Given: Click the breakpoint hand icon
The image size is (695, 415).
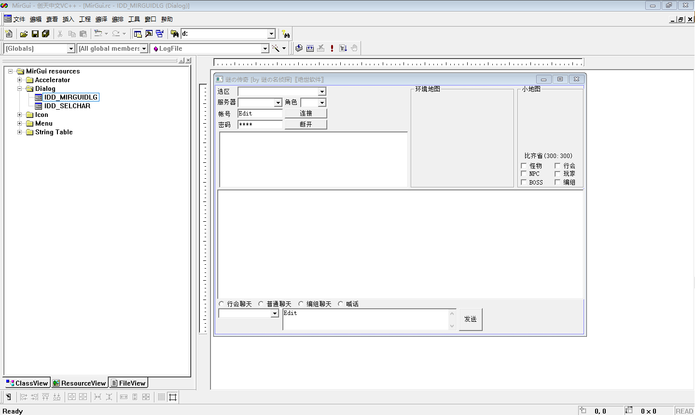Looking at the screenshot, I should (354, 48).
